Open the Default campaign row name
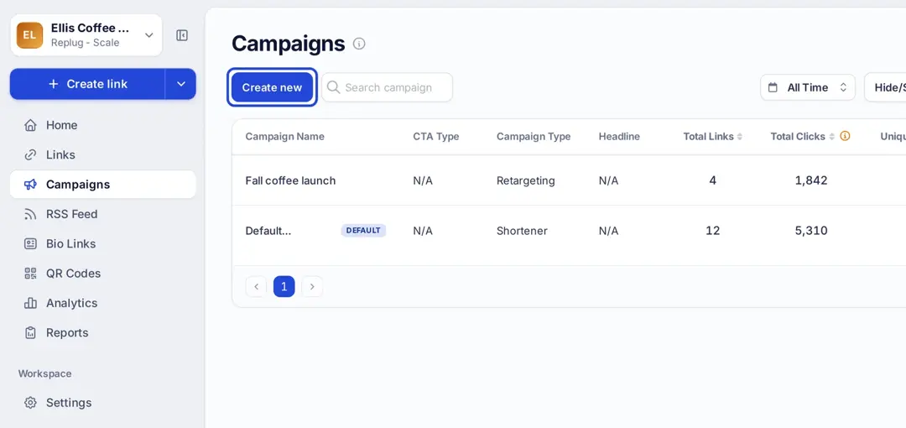This screenshot has height=428, width=906. click(x=268, y=231)
